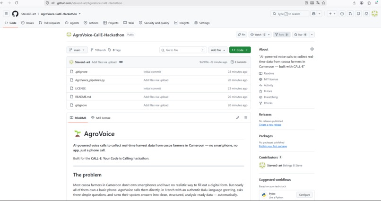Open the Projects tab
The width and height of the screenshot is (381, 201).
click(x=111, y=23)
